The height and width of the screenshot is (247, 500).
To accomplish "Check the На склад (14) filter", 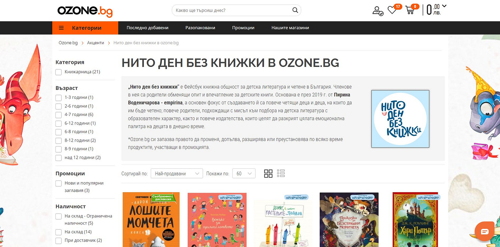I will 58,232.
